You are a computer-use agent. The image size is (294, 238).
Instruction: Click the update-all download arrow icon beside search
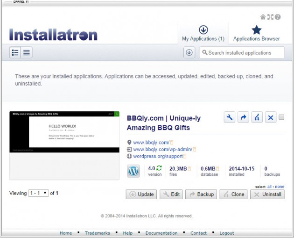click(x=189, y=52)
